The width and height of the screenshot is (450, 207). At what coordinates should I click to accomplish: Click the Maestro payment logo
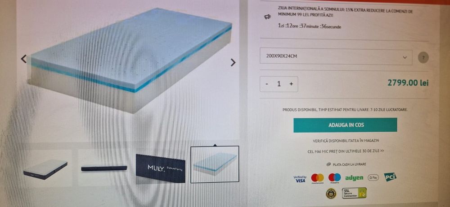(334, 178)
